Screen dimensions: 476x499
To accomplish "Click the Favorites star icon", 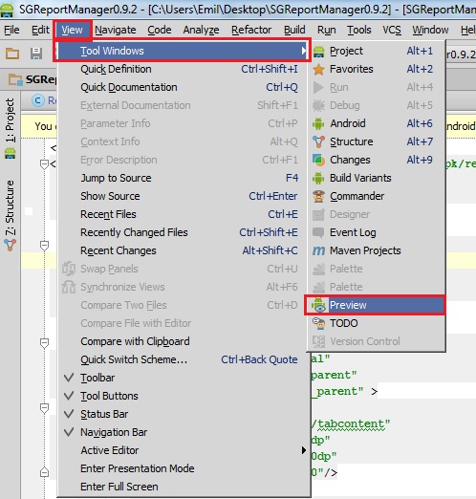I will 318,69.
